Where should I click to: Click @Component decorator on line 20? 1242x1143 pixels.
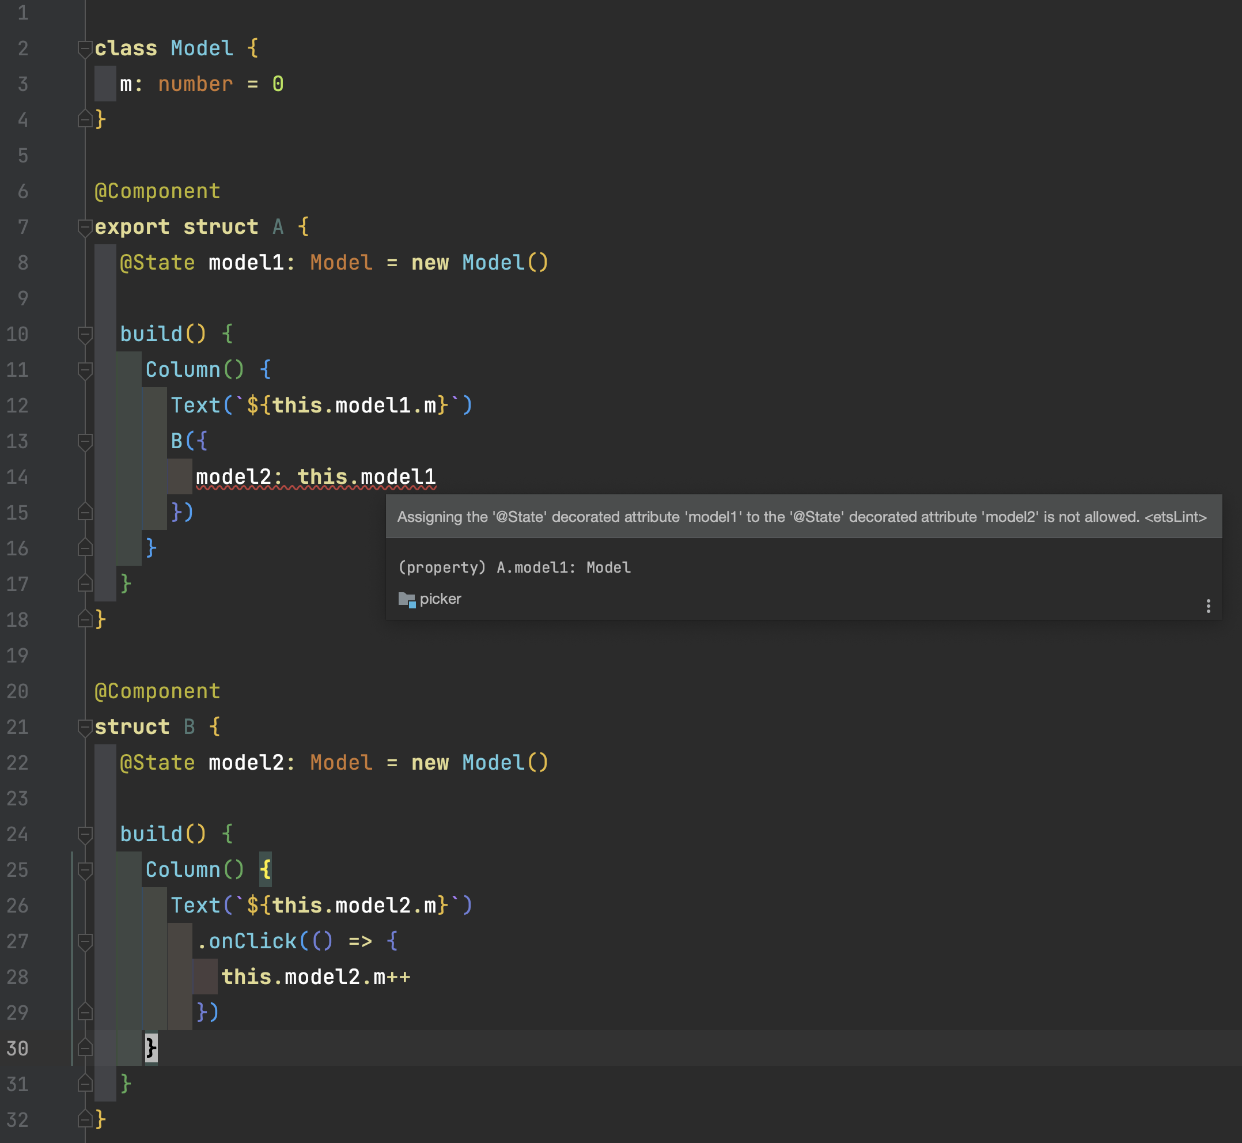coord(158,691)
